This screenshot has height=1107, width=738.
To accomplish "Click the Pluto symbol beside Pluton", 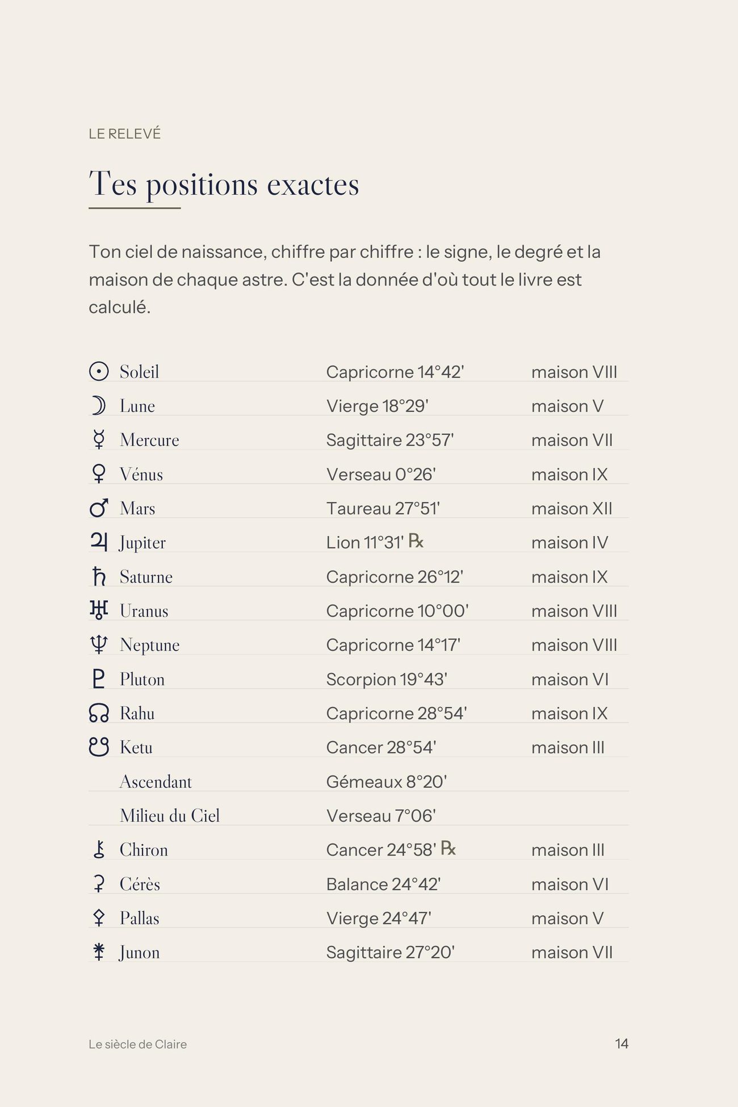I will click(99, 678).
